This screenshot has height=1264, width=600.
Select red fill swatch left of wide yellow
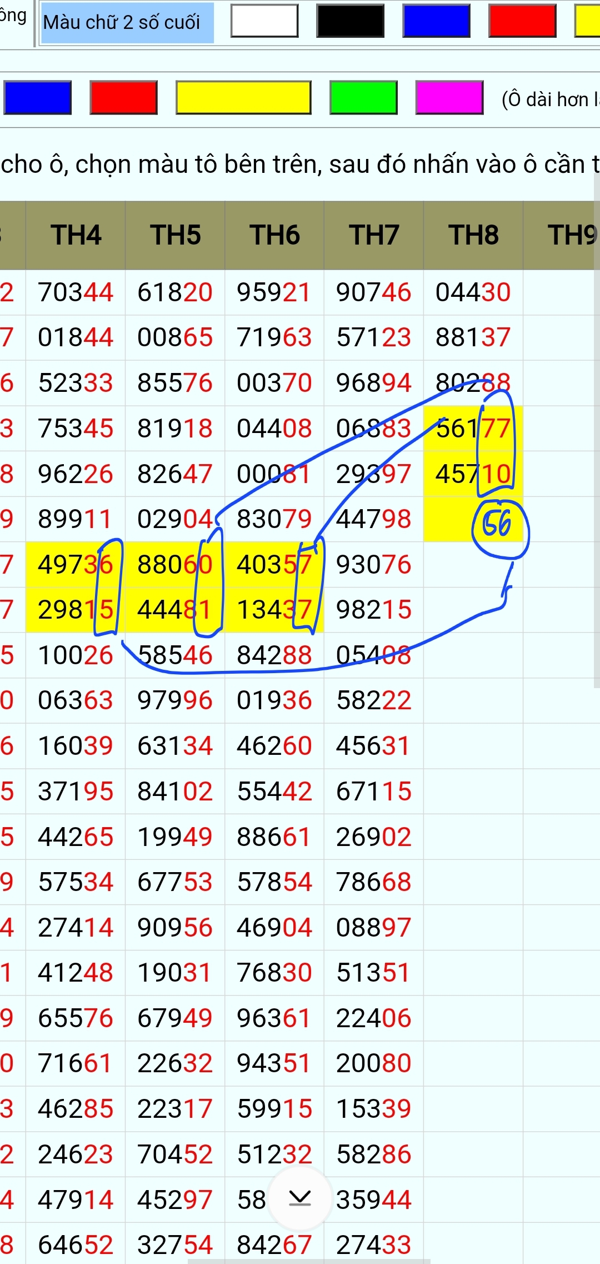point(123,97)
